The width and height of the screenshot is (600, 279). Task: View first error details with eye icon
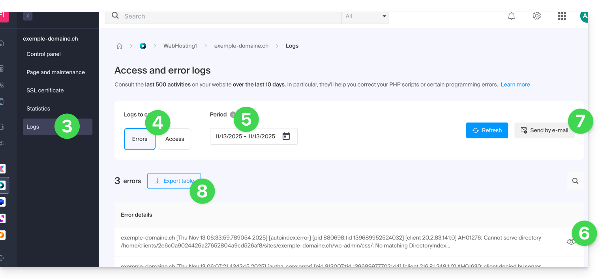click(570, 242)
